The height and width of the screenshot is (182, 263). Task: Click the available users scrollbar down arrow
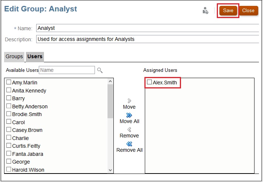pos(110,170)
